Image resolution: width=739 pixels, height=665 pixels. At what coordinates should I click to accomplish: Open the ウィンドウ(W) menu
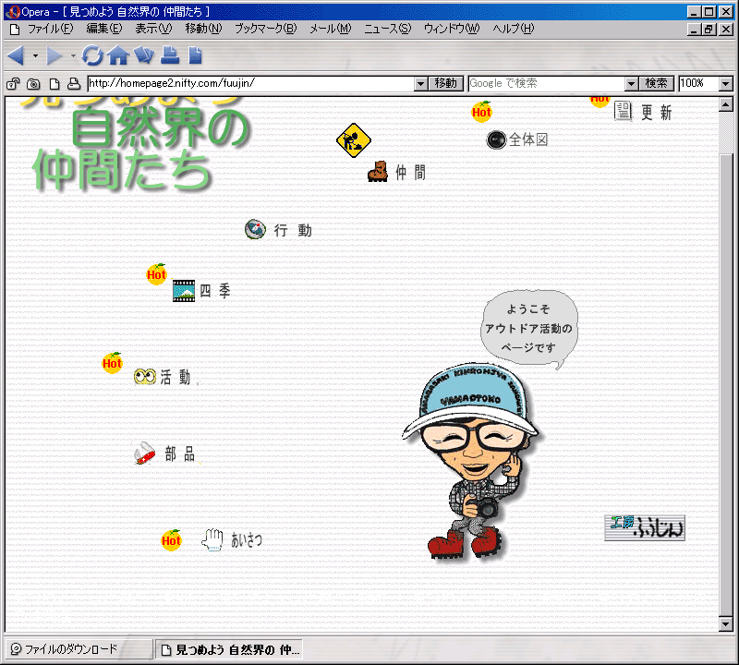[452, 30]
